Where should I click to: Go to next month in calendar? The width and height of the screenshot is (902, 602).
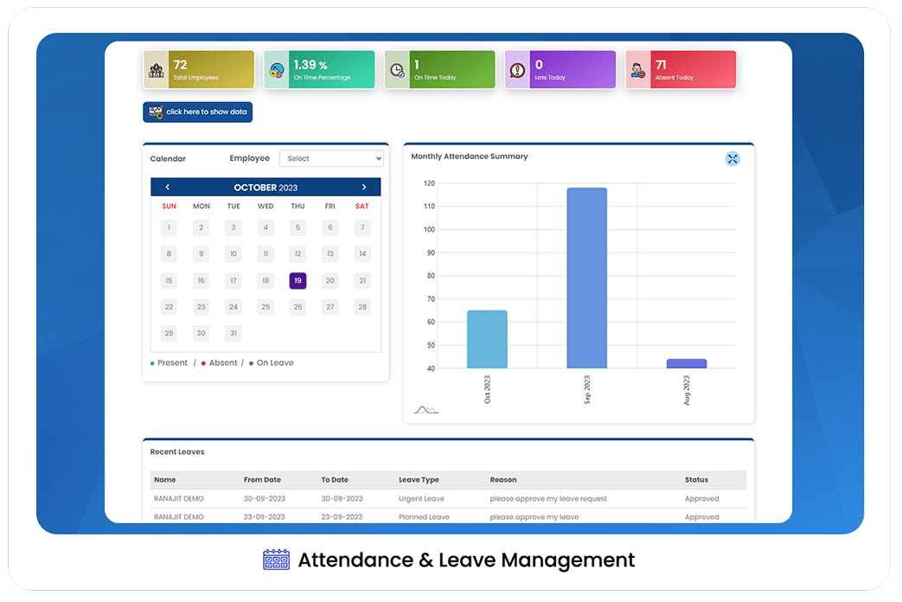pos(364,187)
